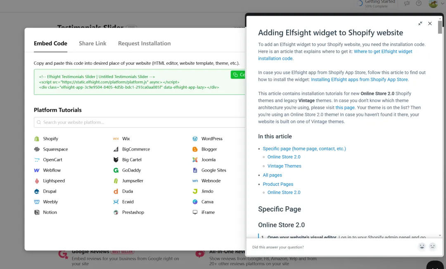Viewport: 446px width, 269px height.
Task: Open the announcements megaphone icon
Action: point(407,3)
